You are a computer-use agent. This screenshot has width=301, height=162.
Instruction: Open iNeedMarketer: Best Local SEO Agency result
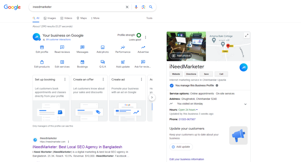coord(77,147)
